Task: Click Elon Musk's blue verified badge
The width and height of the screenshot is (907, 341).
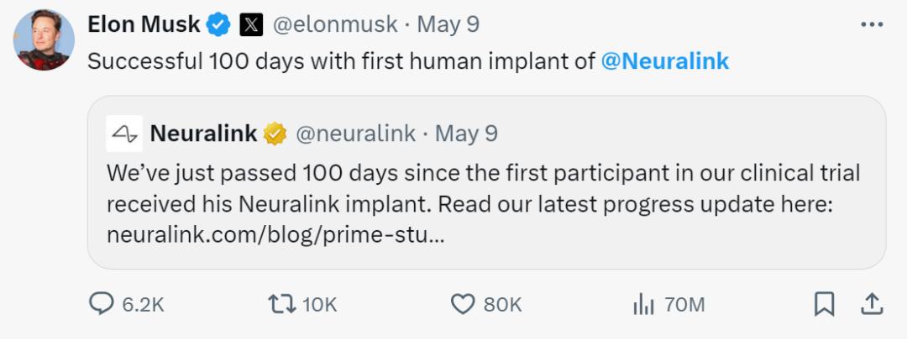Action: (x=219, y=25)
